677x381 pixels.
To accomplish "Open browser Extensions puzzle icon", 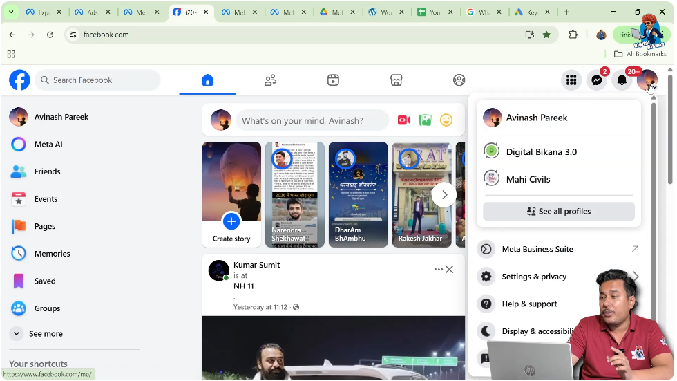I will coord(573,35).
